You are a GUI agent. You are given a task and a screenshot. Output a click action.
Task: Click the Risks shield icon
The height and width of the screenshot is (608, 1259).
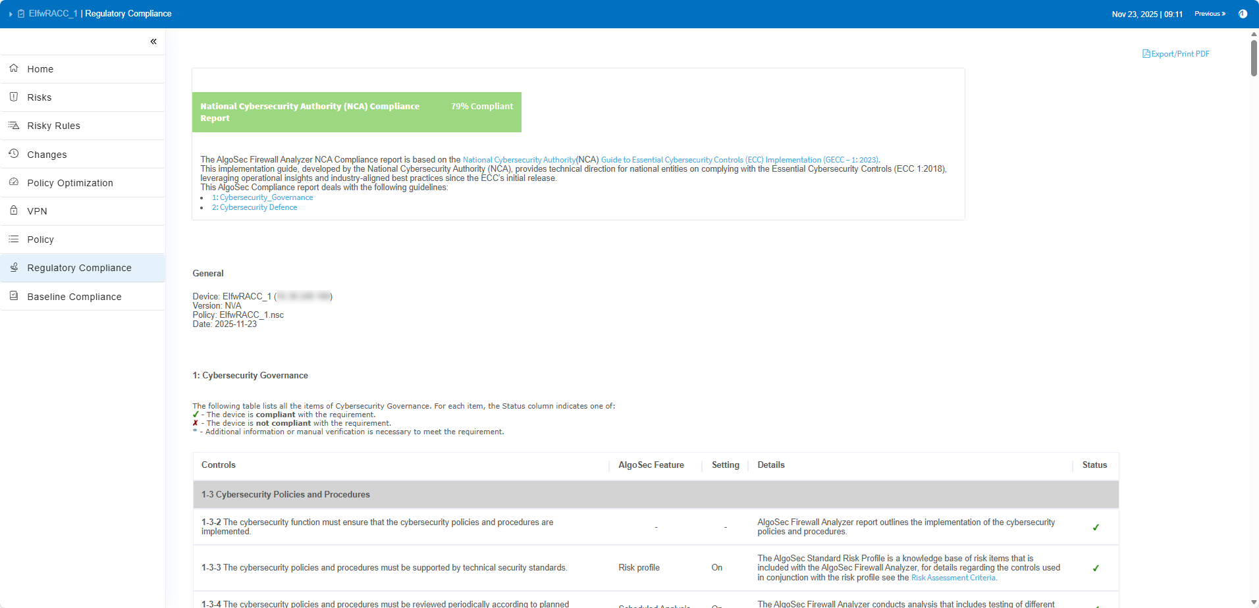(x=14, y=97)
